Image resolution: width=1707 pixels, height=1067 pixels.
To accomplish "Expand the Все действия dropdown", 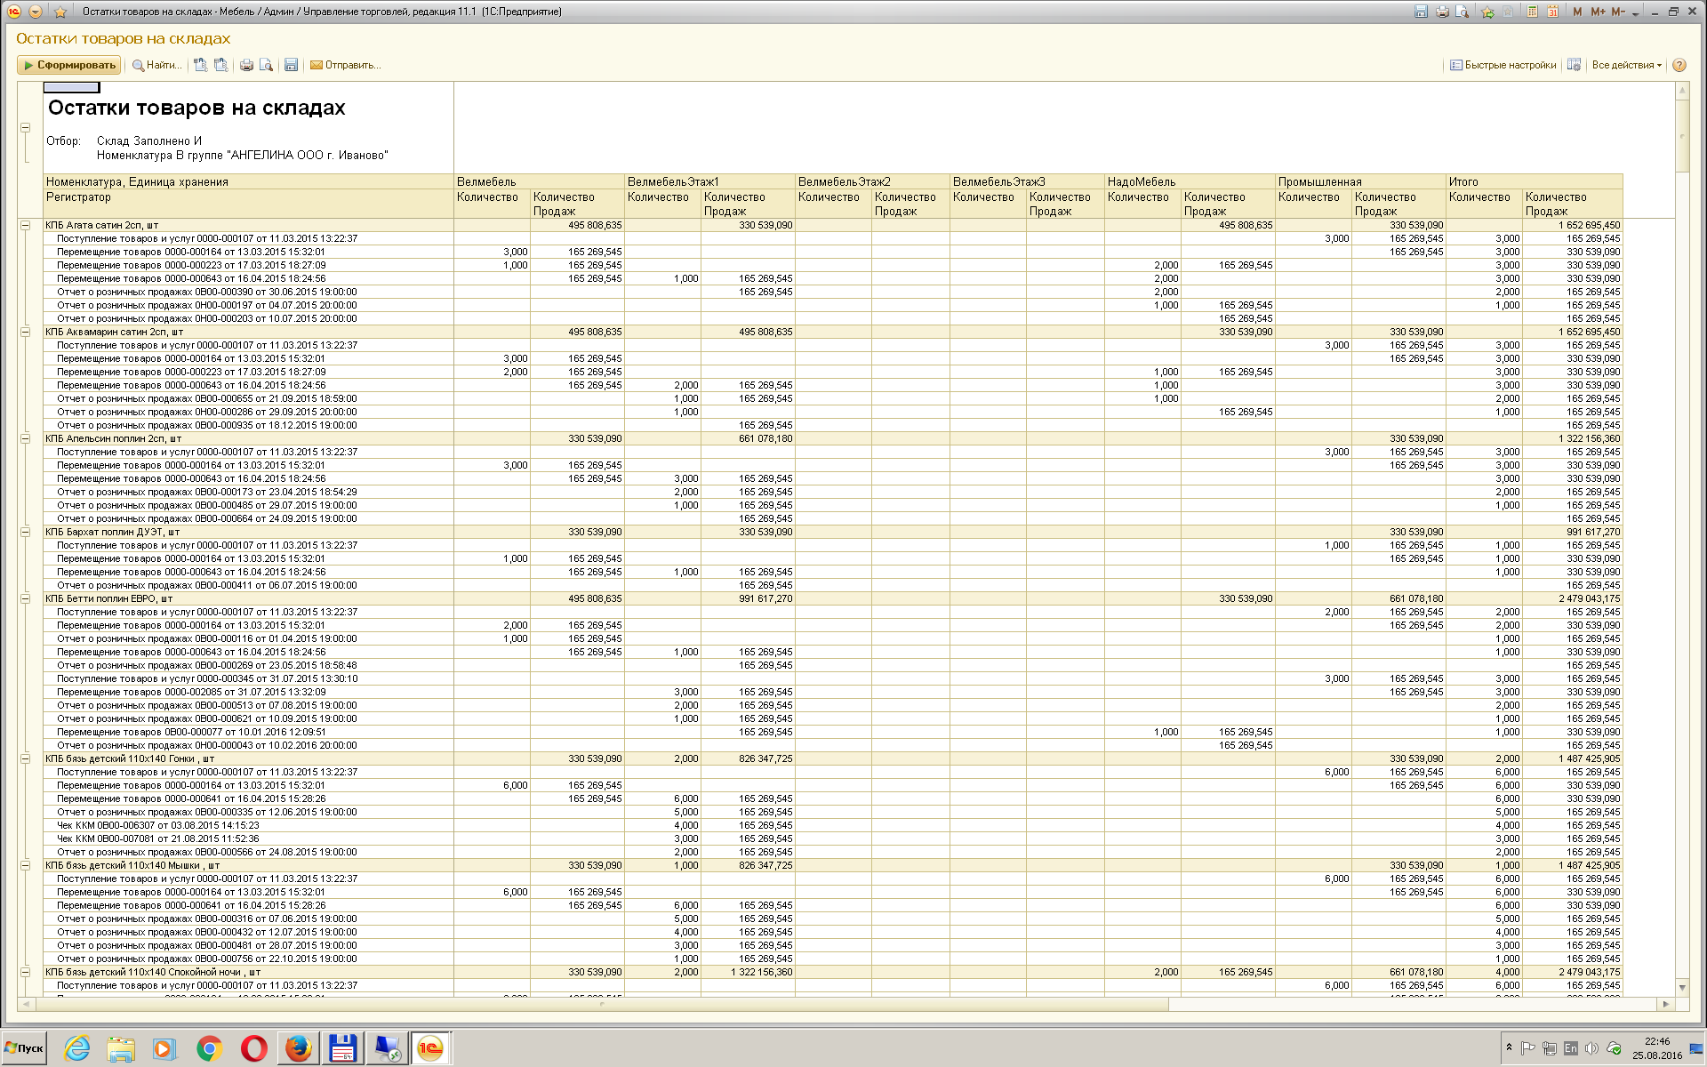I will [x=1626, y=65].
